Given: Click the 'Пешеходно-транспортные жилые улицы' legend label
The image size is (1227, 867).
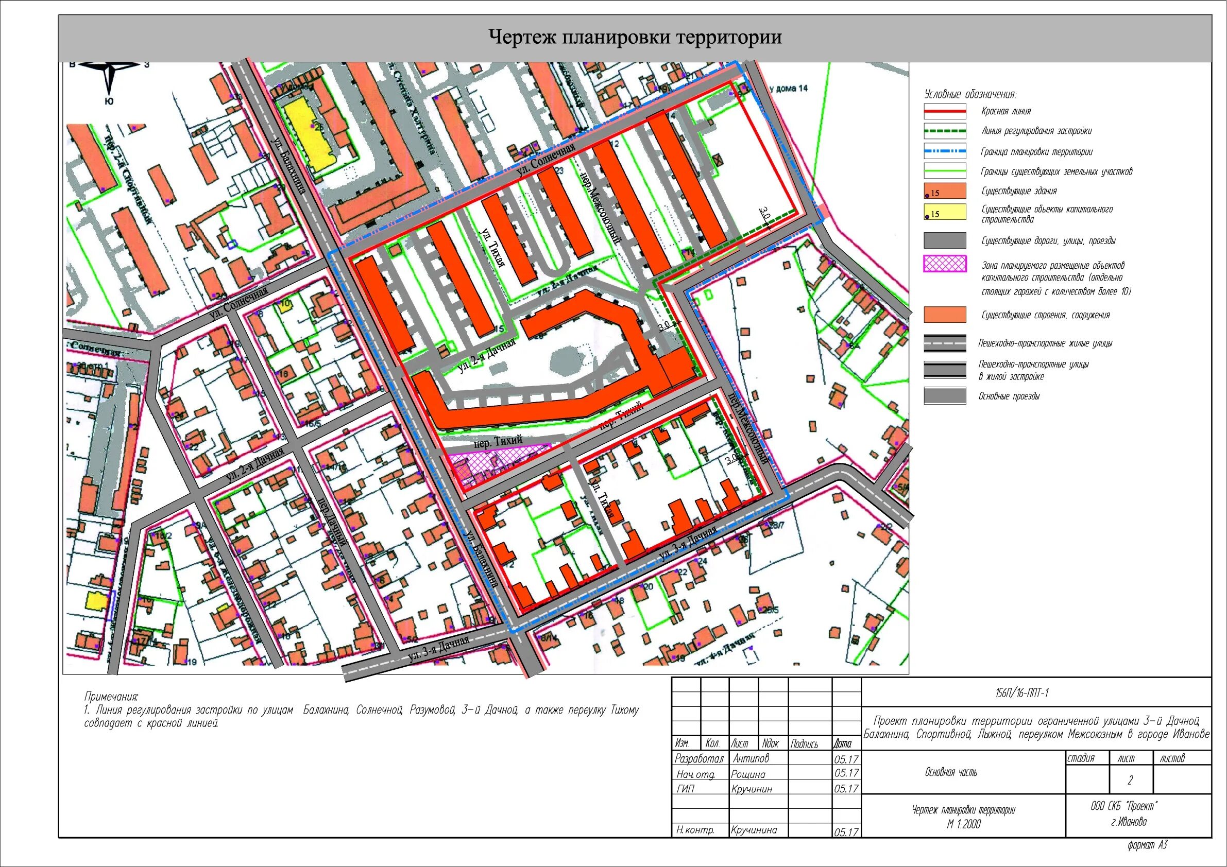Looking at the screenshot, I should click(x=1045, y=343).
